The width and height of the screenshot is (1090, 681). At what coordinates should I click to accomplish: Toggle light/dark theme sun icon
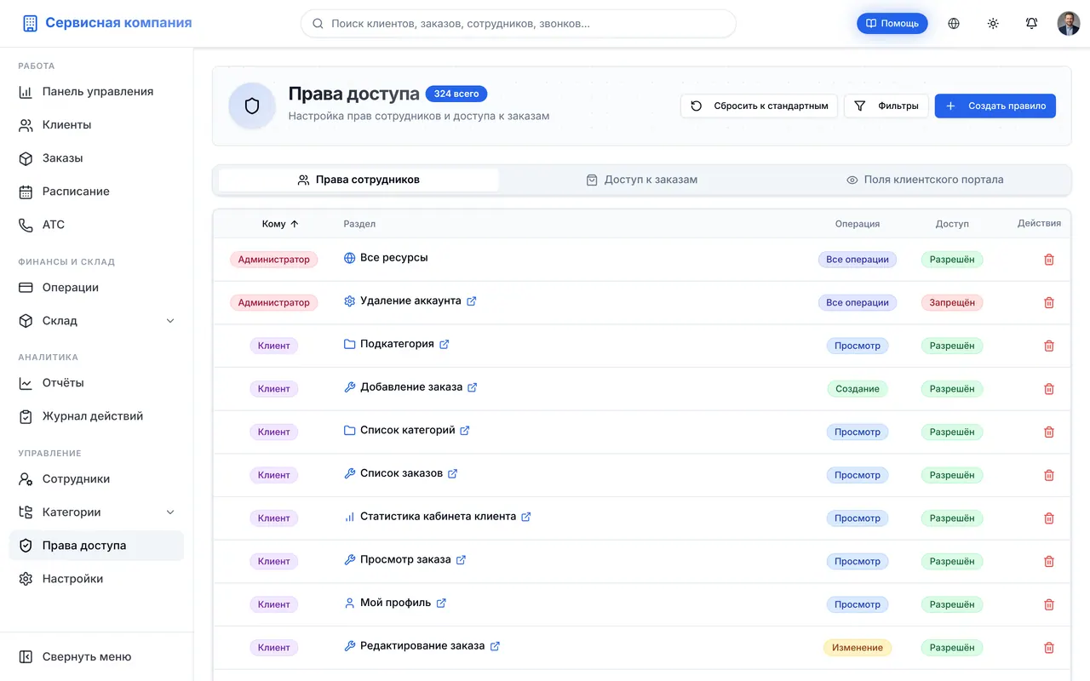click(993, 24)
